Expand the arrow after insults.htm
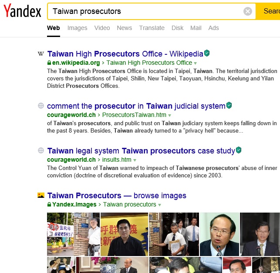Viewport: 280px width, 273px height. tap(135, 160)
